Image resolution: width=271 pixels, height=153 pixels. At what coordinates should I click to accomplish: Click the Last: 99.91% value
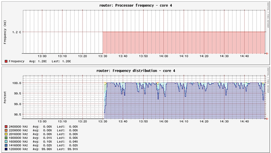point(68,149)
